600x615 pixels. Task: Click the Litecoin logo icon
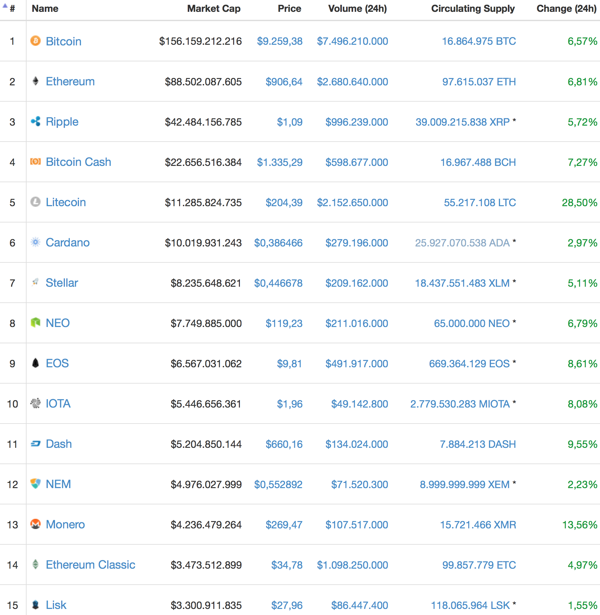point(36,202)
